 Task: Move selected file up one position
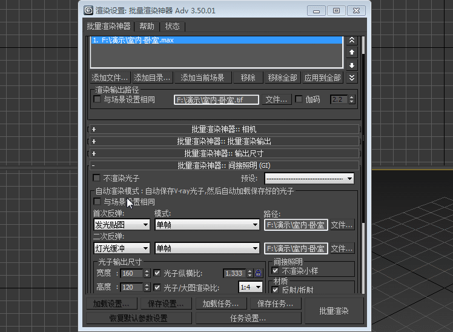coord(352,52)
